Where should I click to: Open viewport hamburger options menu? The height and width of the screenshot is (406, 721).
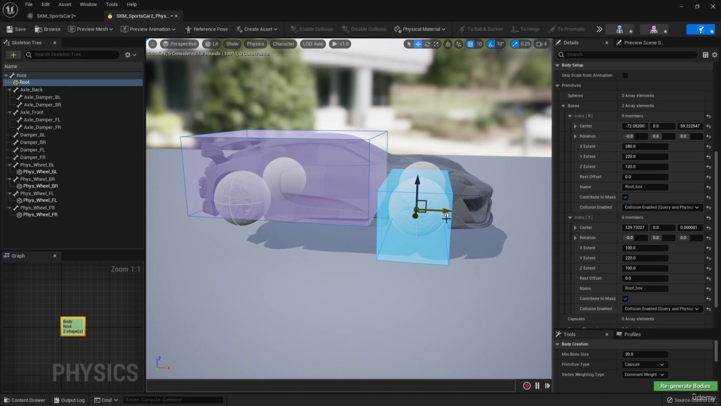click(x=153, y=44)
